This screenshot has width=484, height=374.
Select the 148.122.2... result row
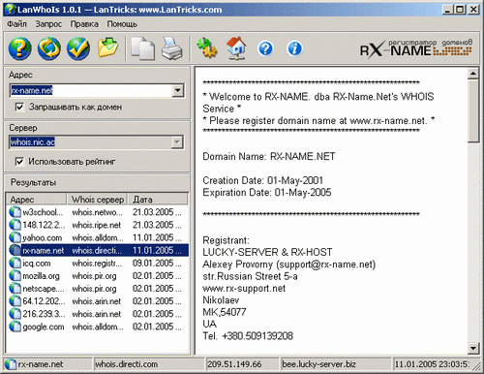point(98,225)
